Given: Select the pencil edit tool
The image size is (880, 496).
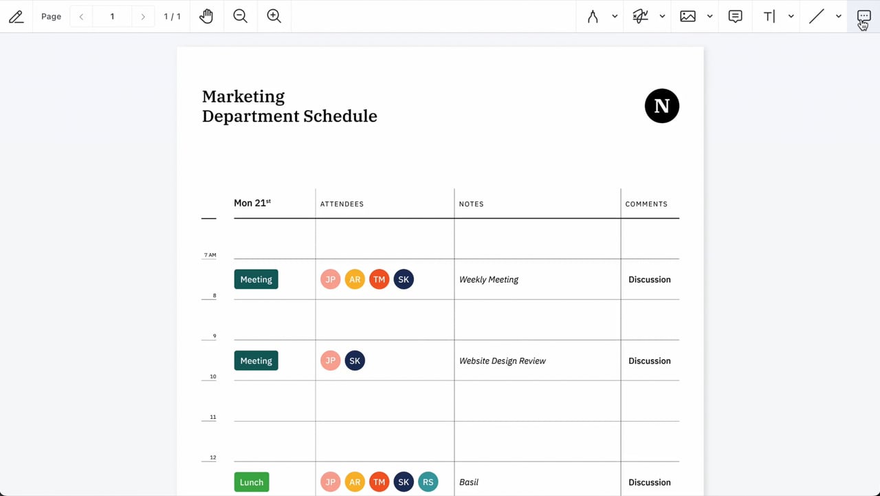Looking at the screenshot, I should (x=16, y=17).
